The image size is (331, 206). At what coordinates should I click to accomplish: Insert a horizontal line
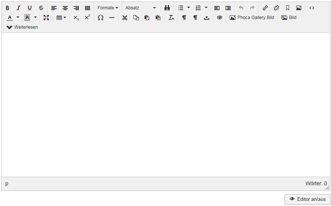(x=112, y=18)
